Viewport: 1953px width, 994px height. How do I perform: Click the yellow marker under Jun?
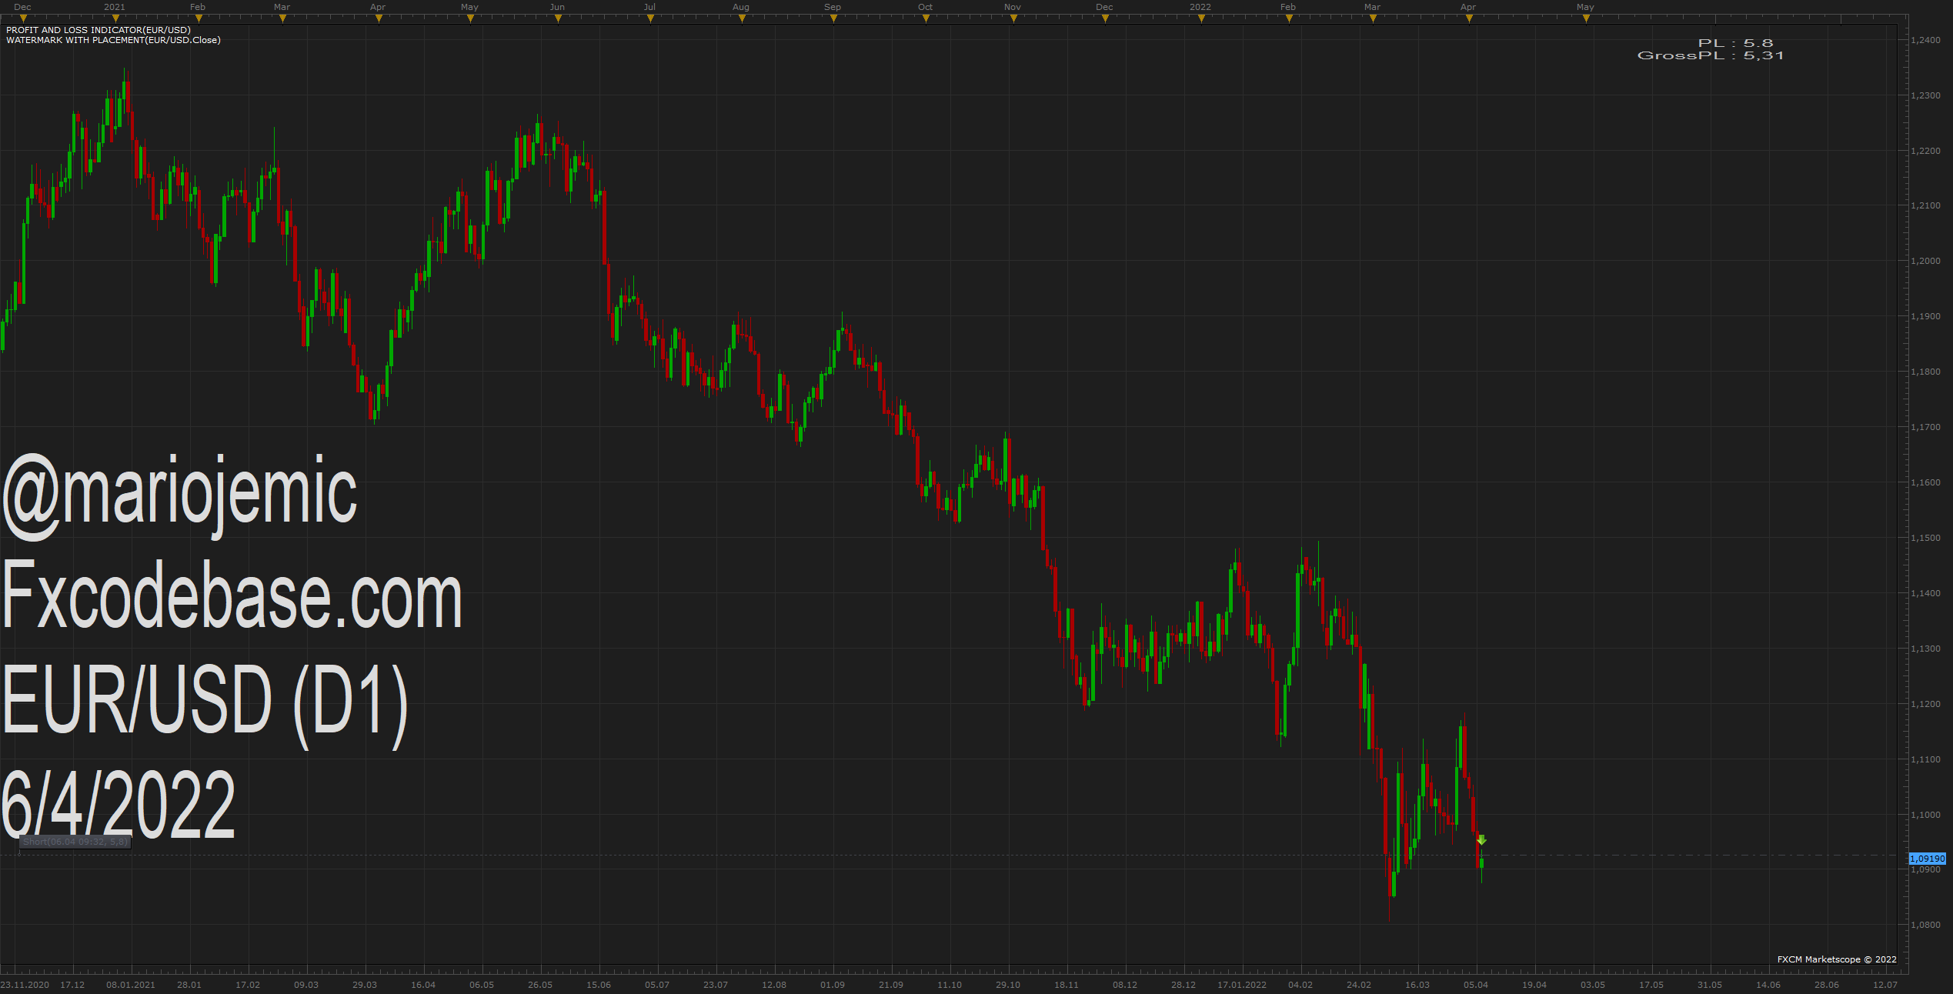tap(558, 18)
